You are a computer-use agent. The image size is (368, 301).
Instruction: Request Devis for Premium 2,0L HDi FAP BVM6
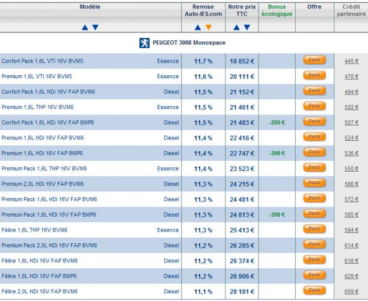pyautogui.click(x=314, y=183)
